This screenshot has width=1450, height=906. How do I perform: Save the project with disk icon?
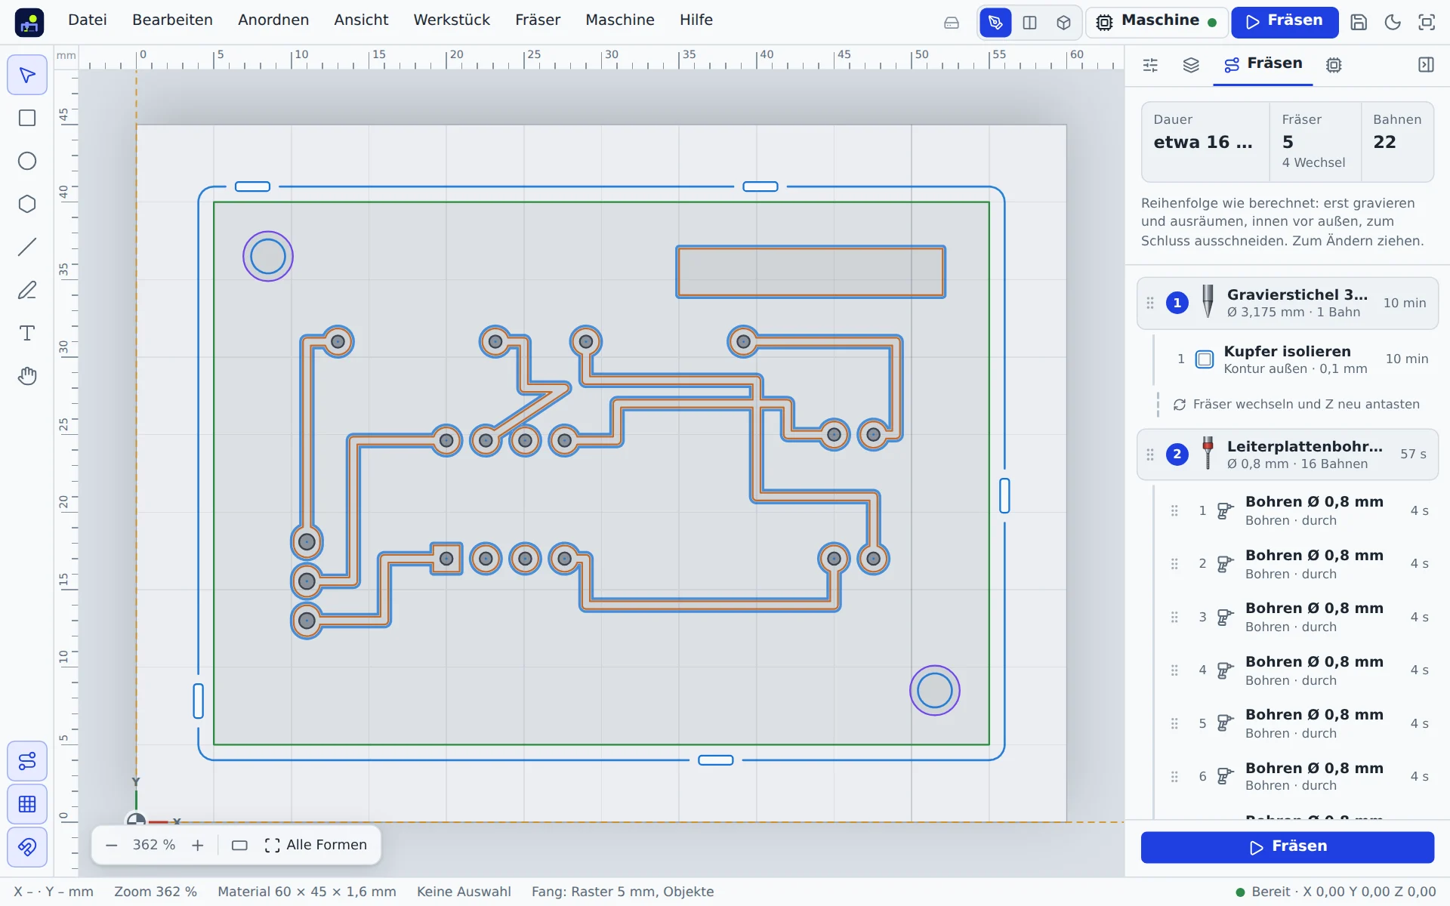click(x=1359, y=23)
